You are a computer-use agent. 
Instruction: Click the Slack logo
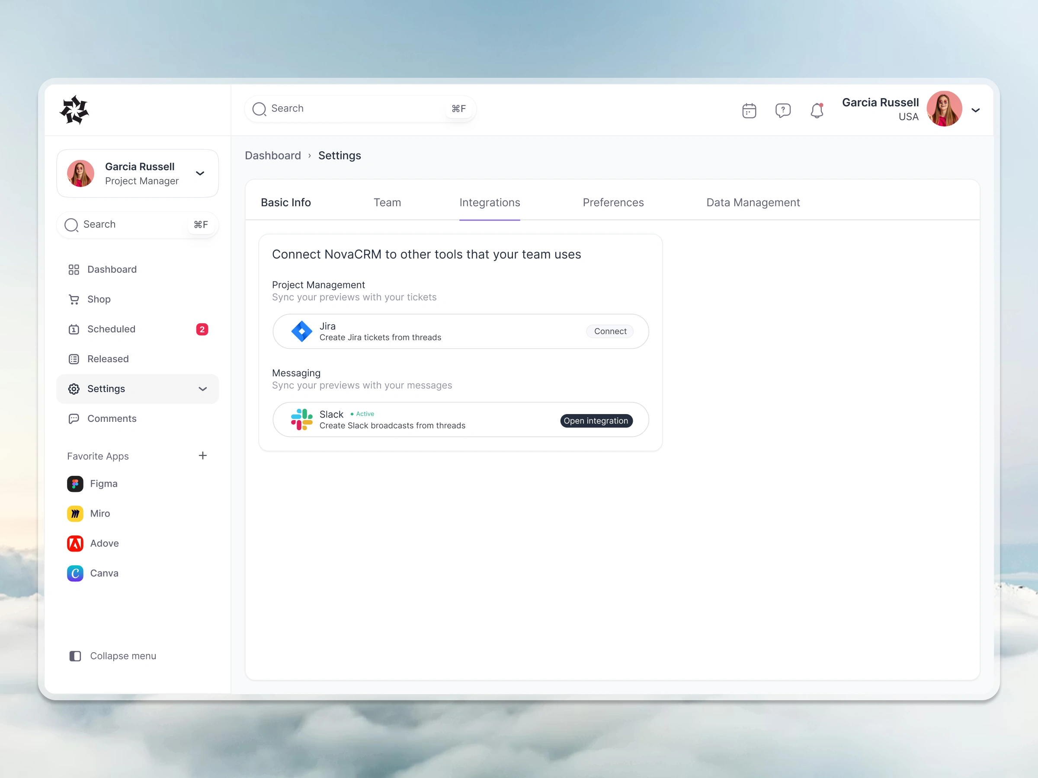coord(302,419)
